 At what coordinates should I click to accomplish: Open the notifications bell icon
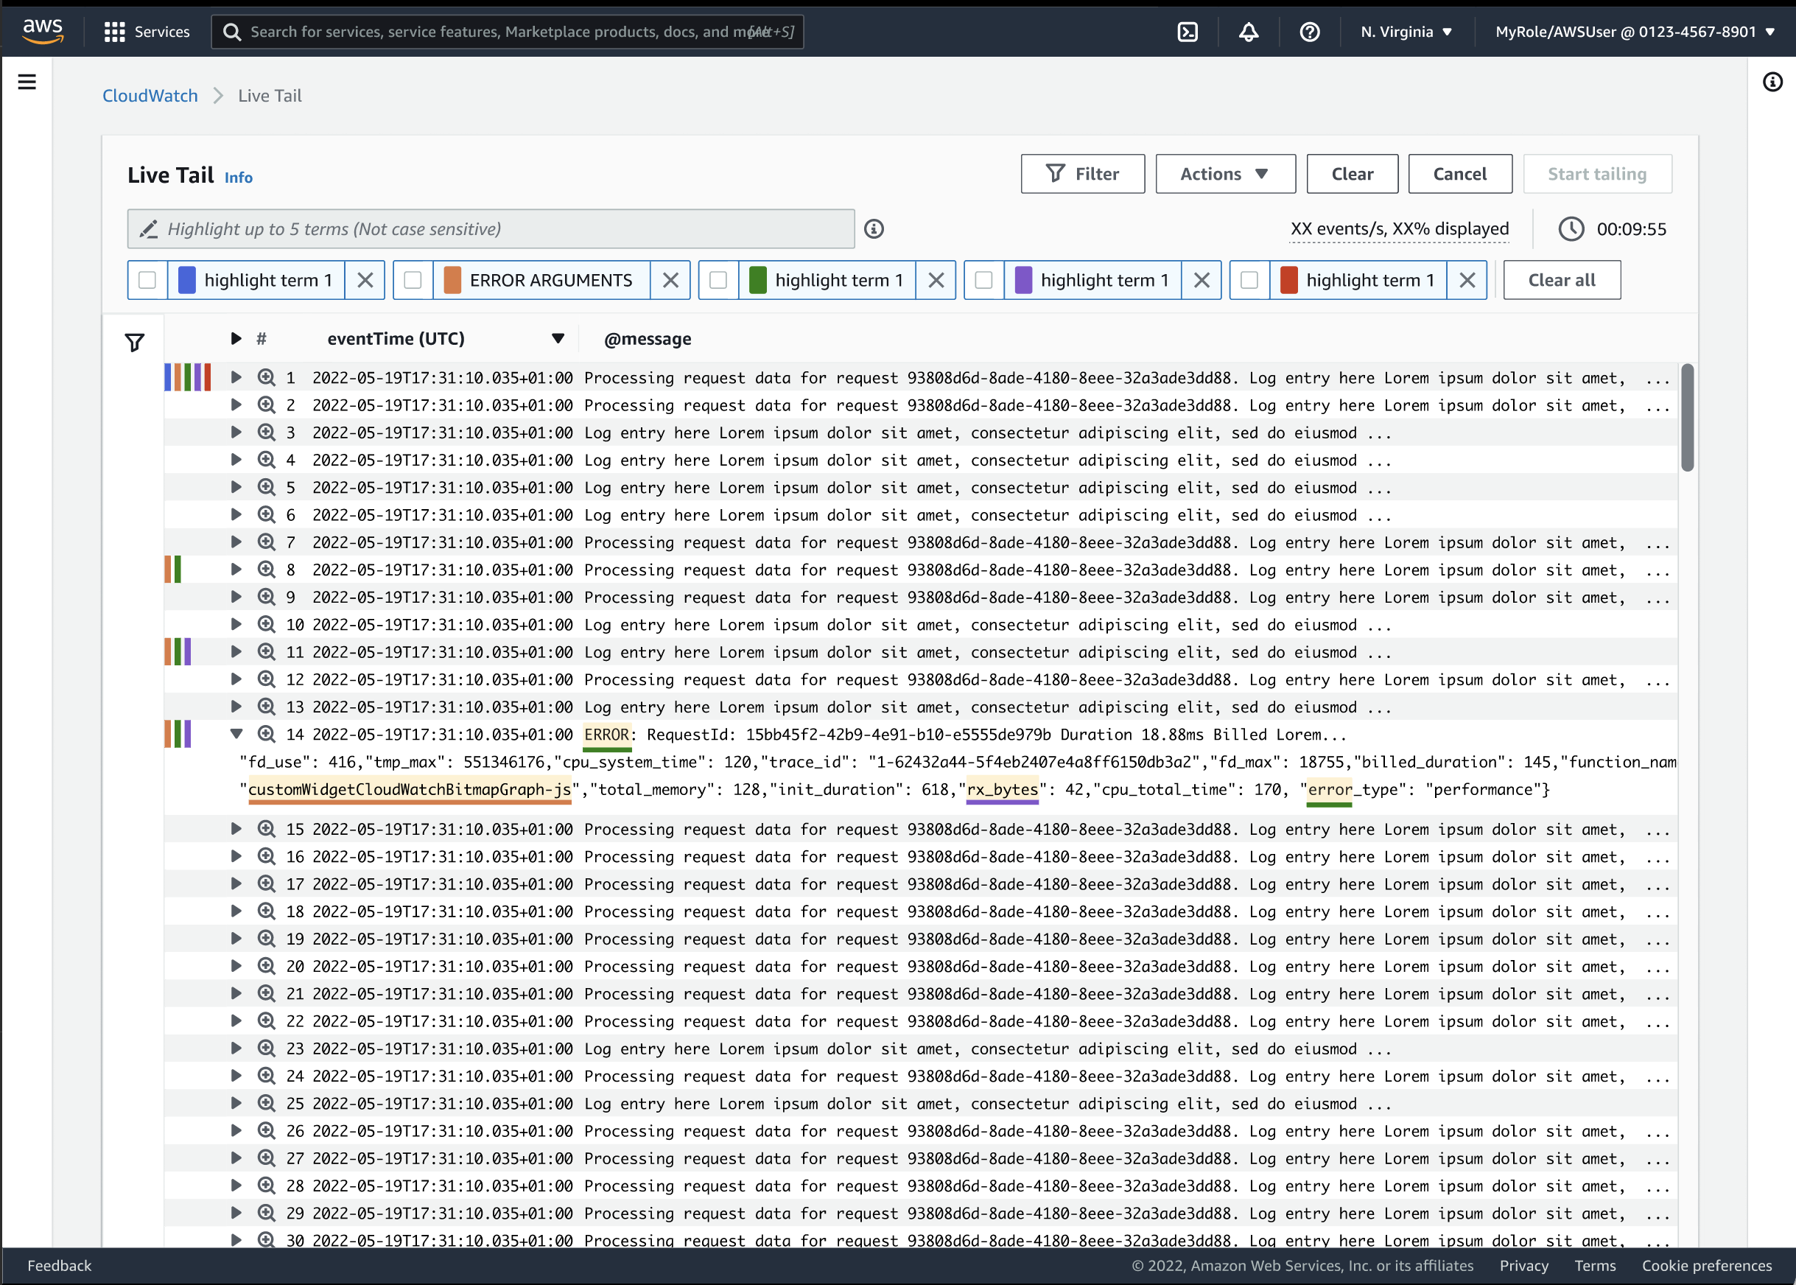coord(1249,32)
